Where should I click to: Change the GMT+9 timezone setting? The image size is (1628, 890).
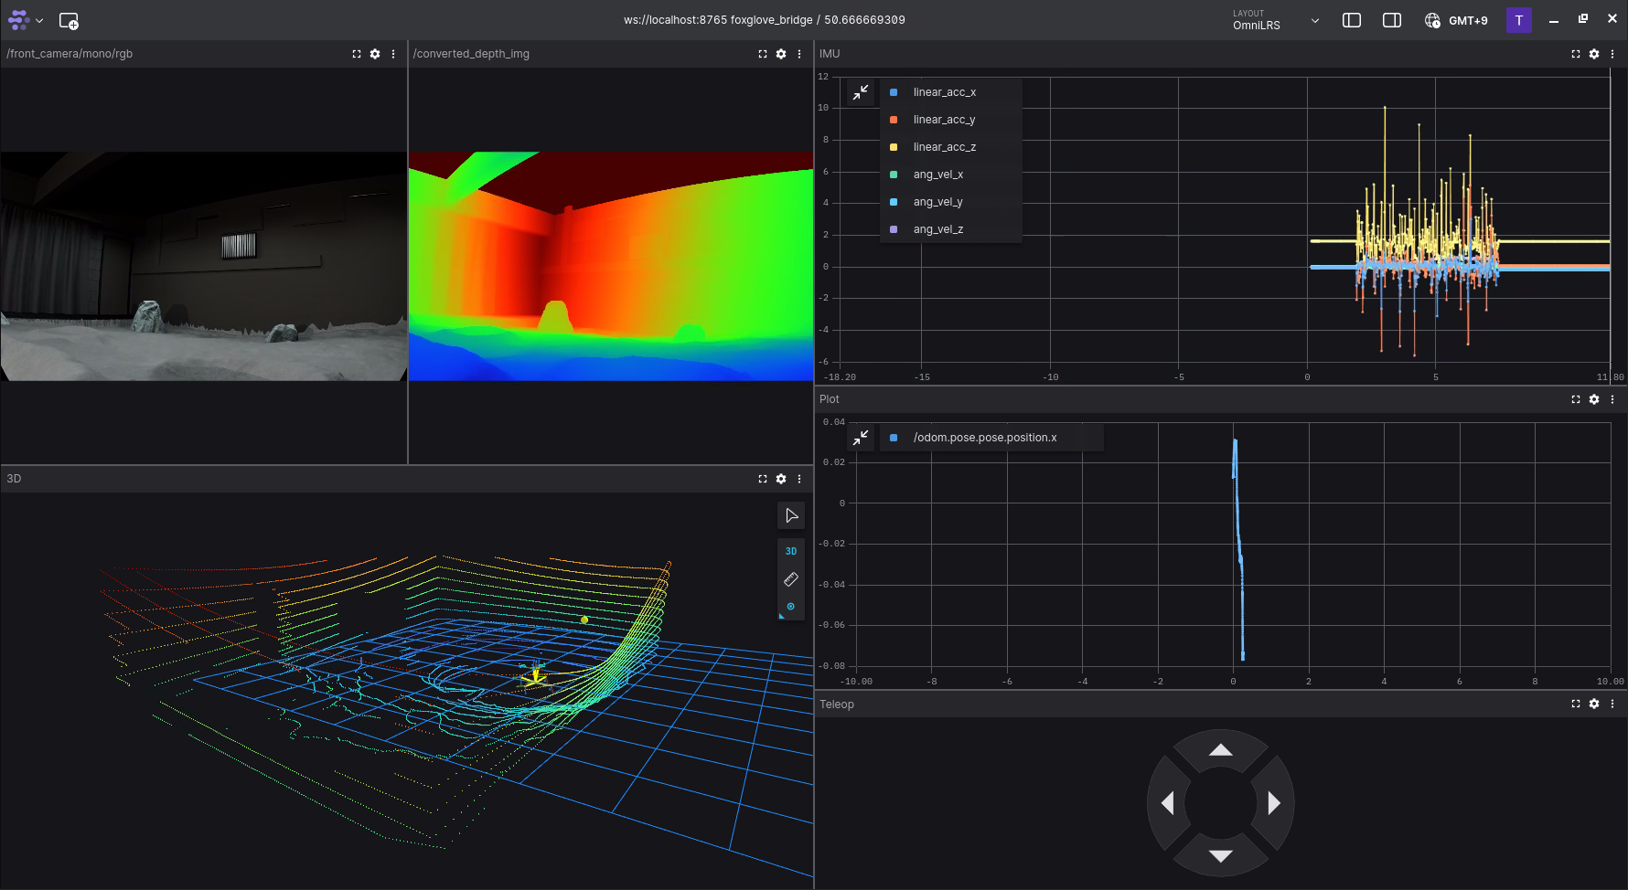click(x=1456, y=20)
